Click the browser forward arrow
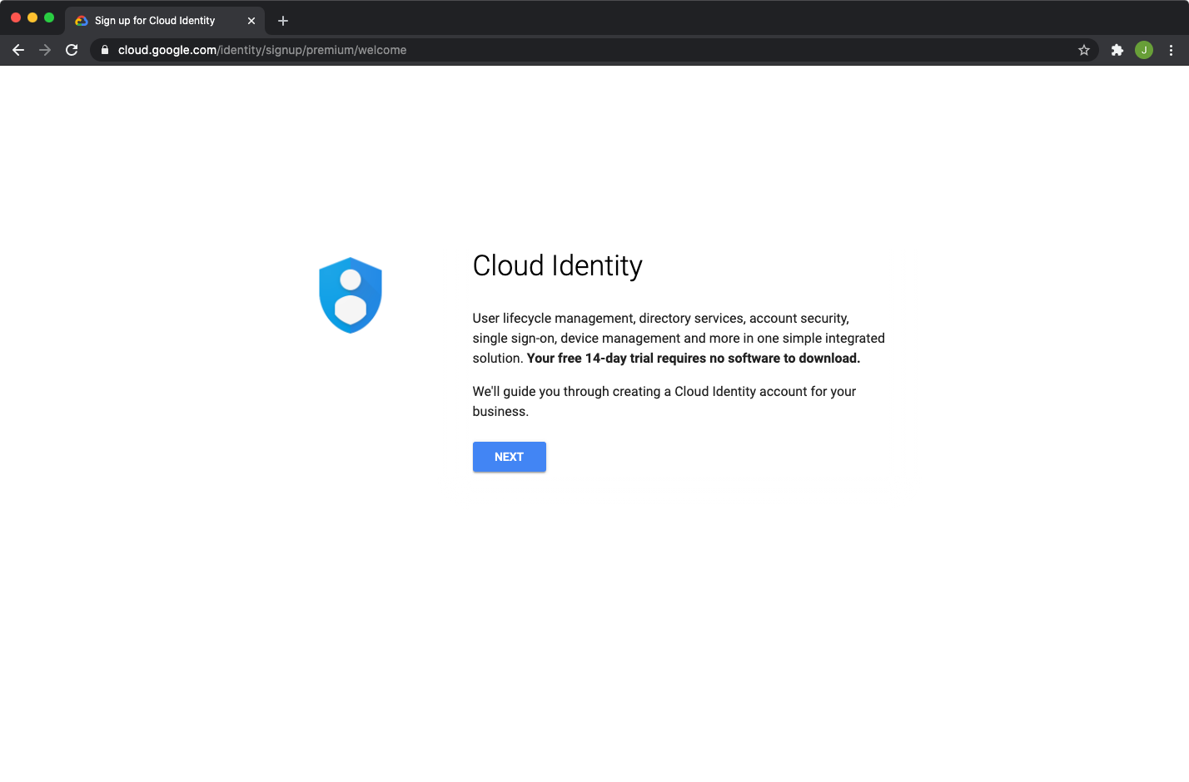Screen dimensions: 1189x782 click(45, 50)
